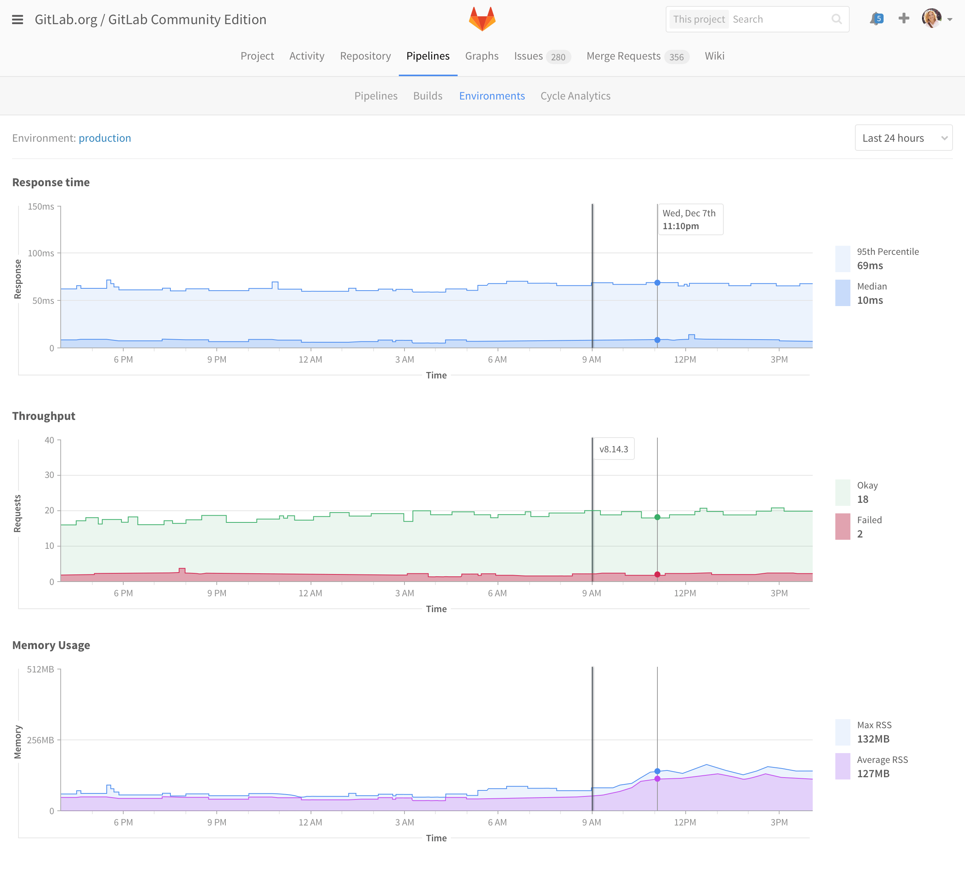This screenshot has height=882, width=965.
Task: Click the Okay legend color swatch
Action: tap(842, 492)
